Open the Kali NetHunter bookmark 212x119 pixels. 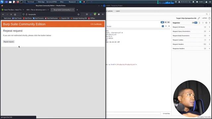tap(51, 18)
